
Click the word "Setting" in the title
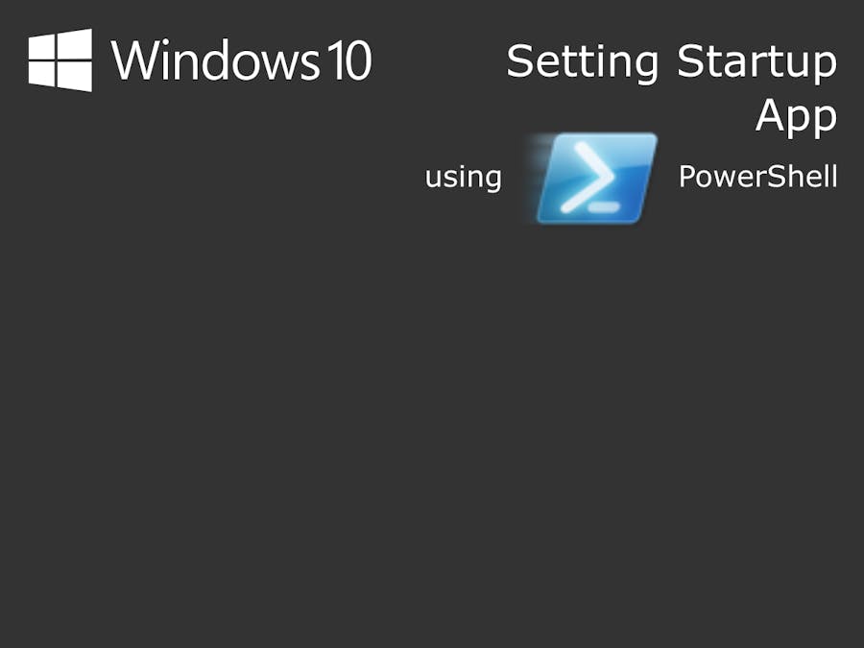pos(582,63)
